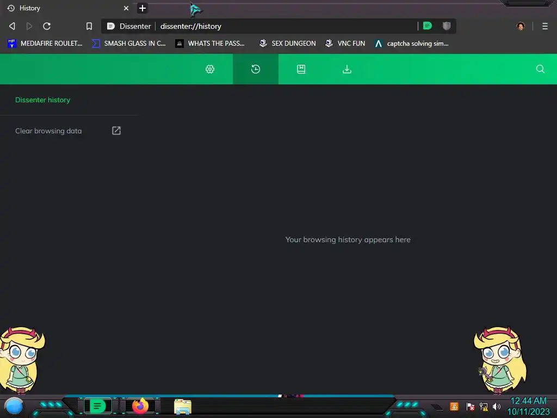Open the SMASH GLASS IN C... bookmark
Screen dimensions: 557x418
tap(128, 44)
